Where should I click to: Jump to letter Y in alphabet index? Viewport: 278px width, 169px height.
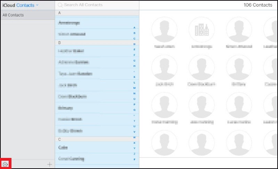[x=134, y=148]
